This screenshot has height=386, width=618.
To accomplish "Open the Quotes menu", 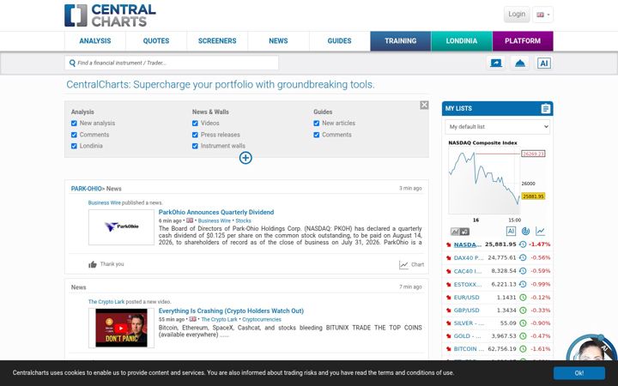I will [156, 41].
